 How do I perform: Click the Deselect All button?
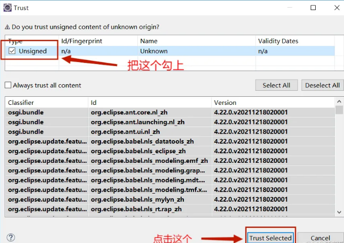pos(322,85)
